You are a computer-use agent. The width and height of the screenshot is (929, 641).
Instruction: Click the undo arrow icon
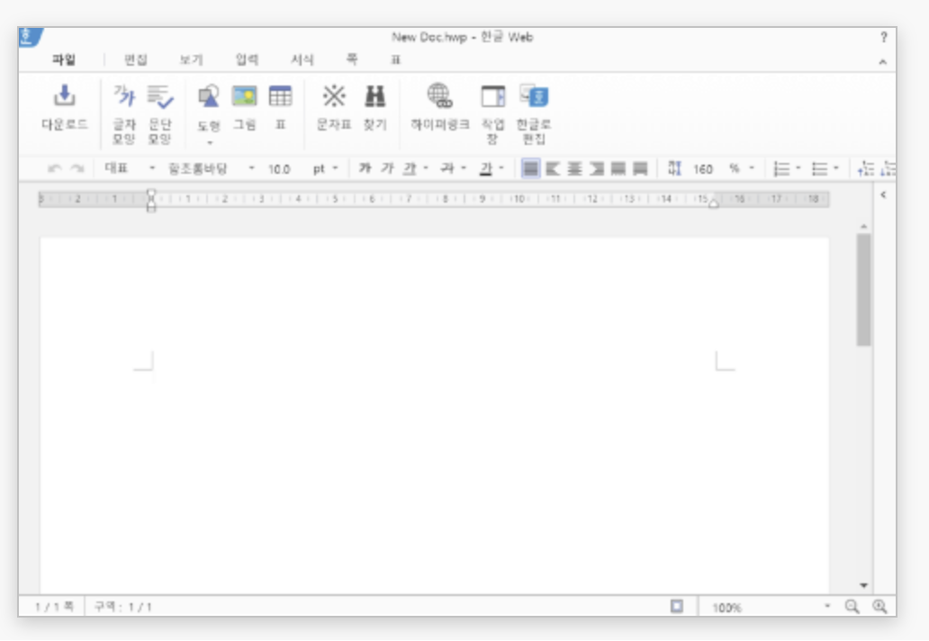55,169
